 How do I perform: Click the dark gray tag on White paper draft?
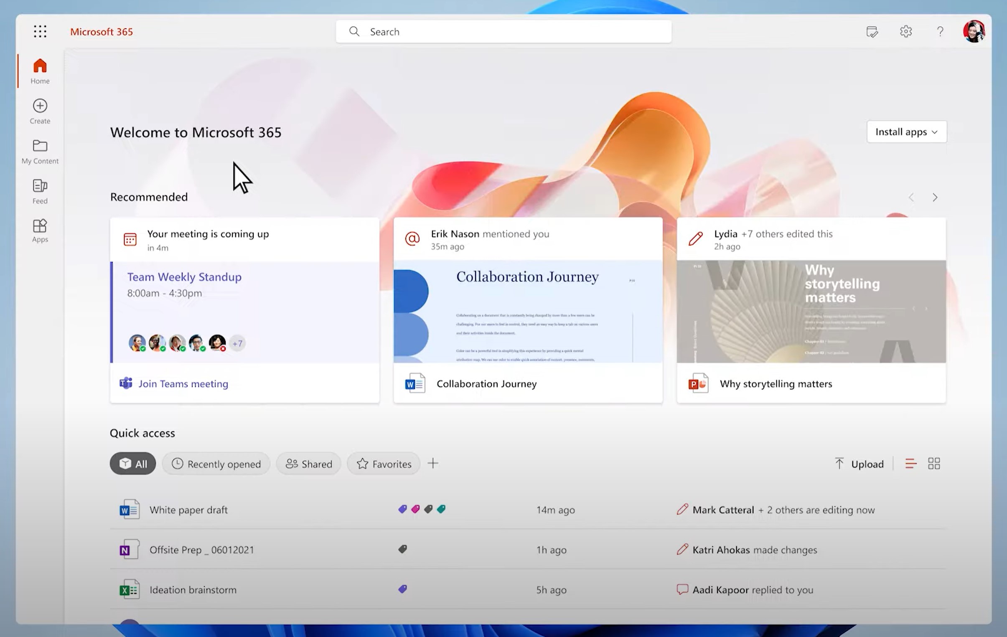pos(428,509)
